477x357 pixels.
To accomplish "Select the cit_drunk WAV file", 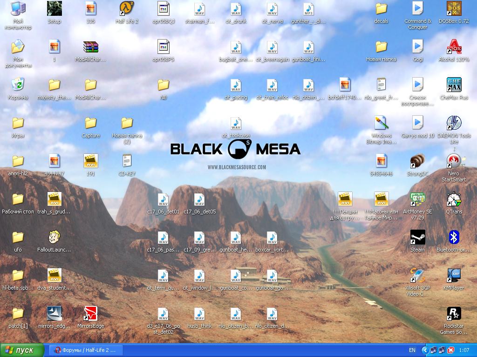I will coord(236,8).
